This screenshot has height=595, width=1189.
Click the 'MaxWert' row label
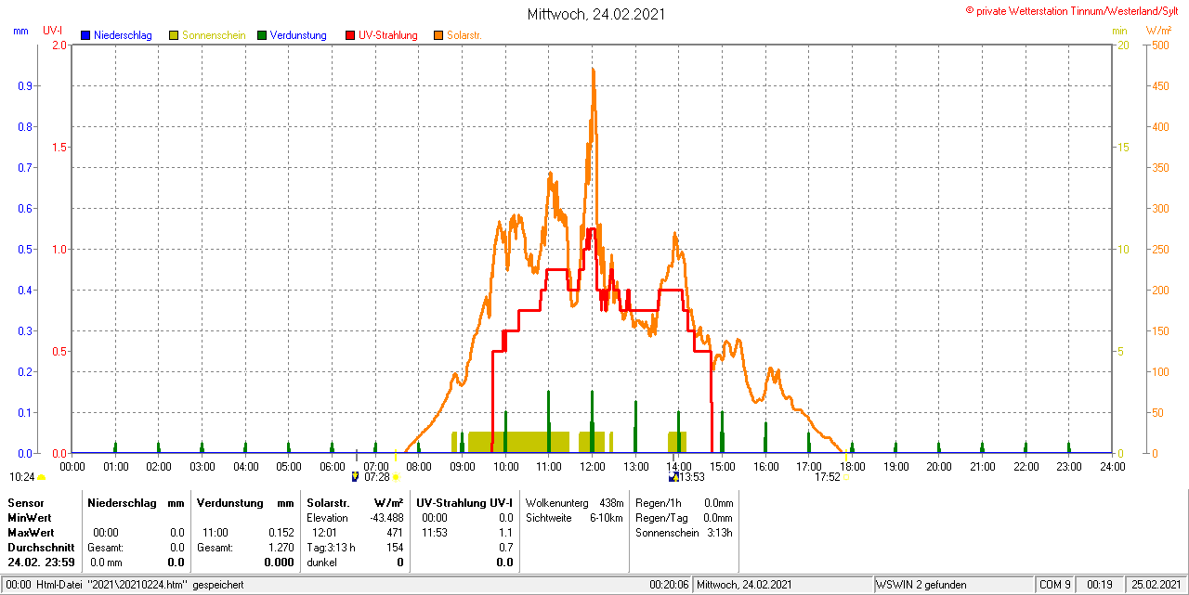pyautogui.click(x=31, y=533)
